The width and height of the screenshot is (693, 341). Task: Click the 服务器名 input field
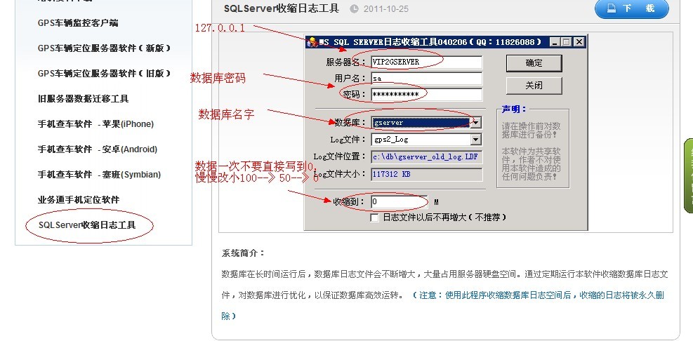(x=425, y=62)
